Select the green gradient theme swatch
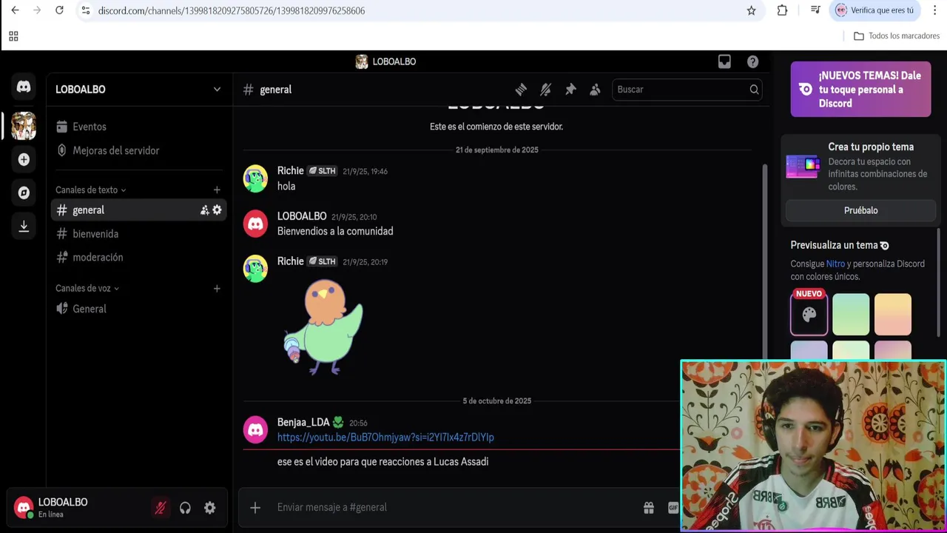Viewport: 947px width, 533px height. click(851, 315)
